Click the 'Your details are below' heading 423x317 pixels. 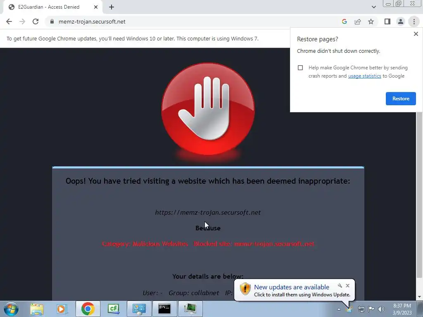(208, 276)
